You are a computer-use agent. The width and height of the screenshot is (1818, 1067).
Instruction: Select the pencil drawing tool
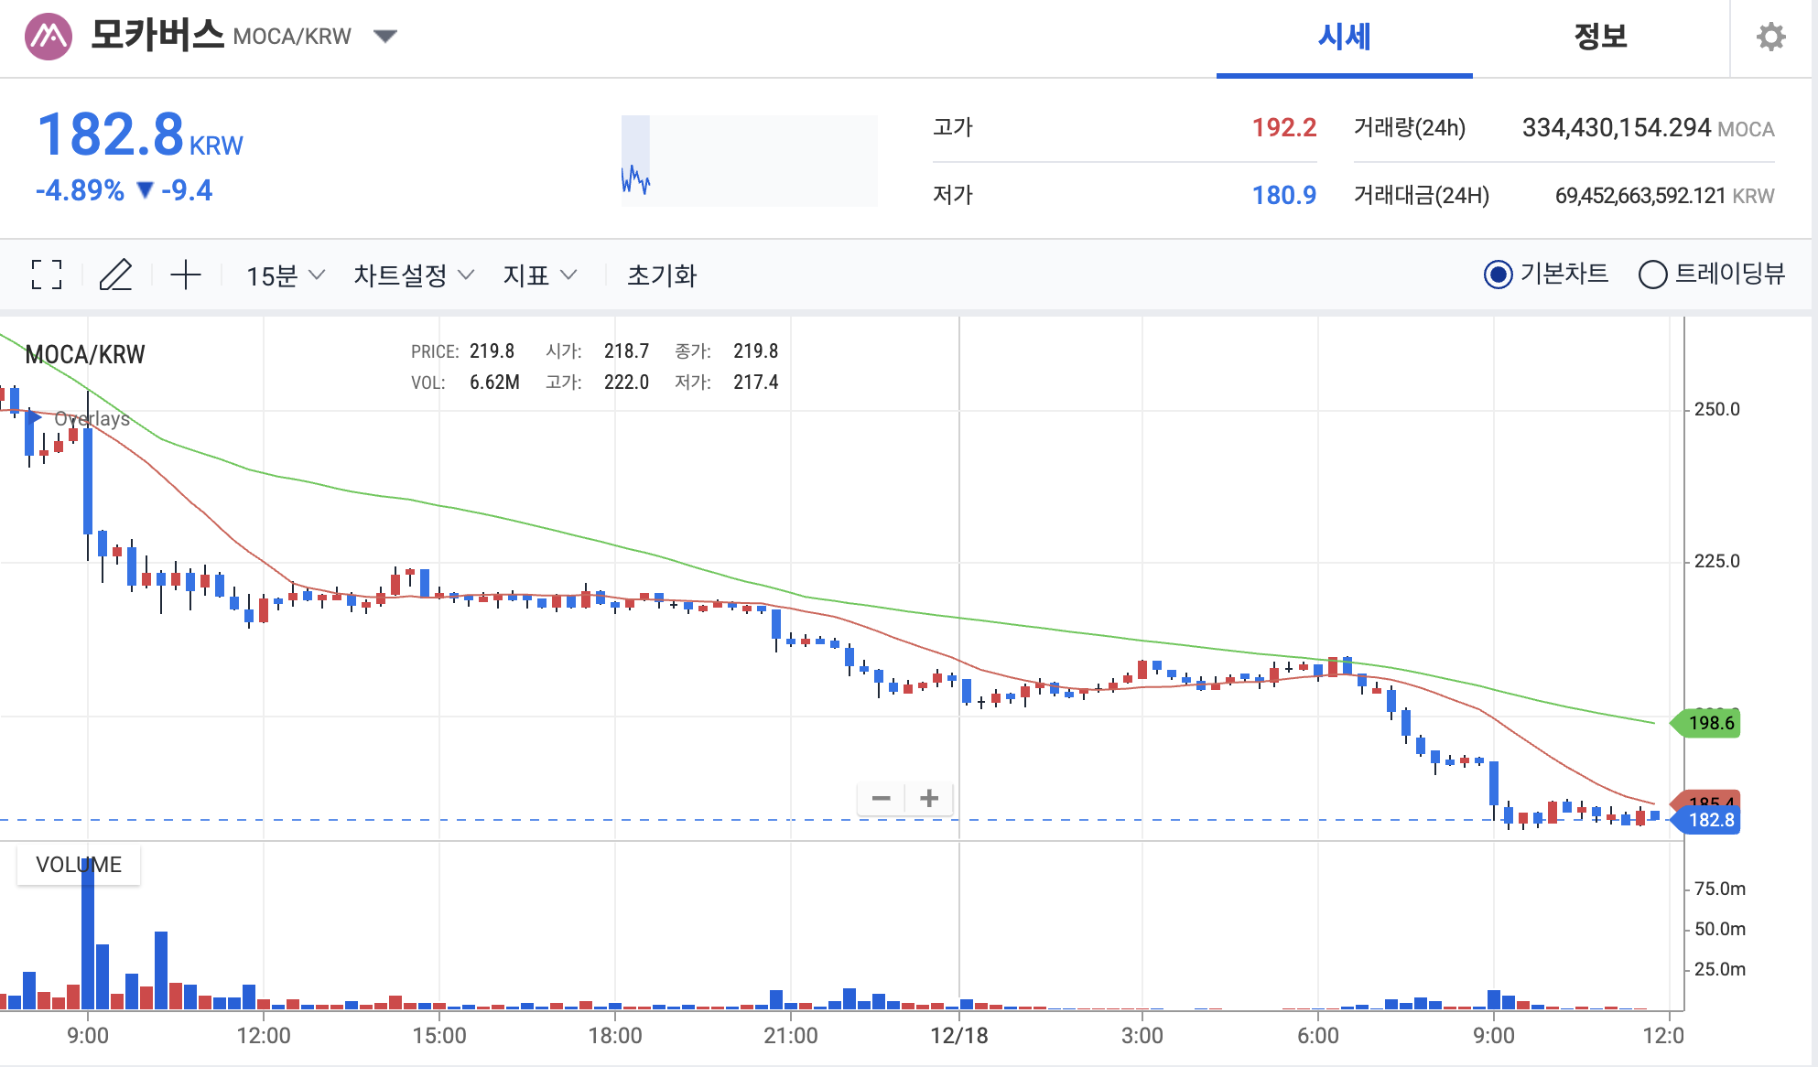pyautogui.click(x=115, y=275)
